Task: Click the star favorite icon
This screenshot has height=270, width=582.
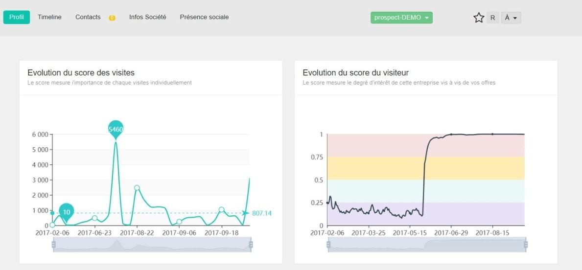Action: click(479, 18)
